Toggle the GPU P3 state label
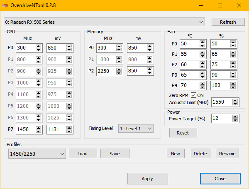 pos(10,83)
